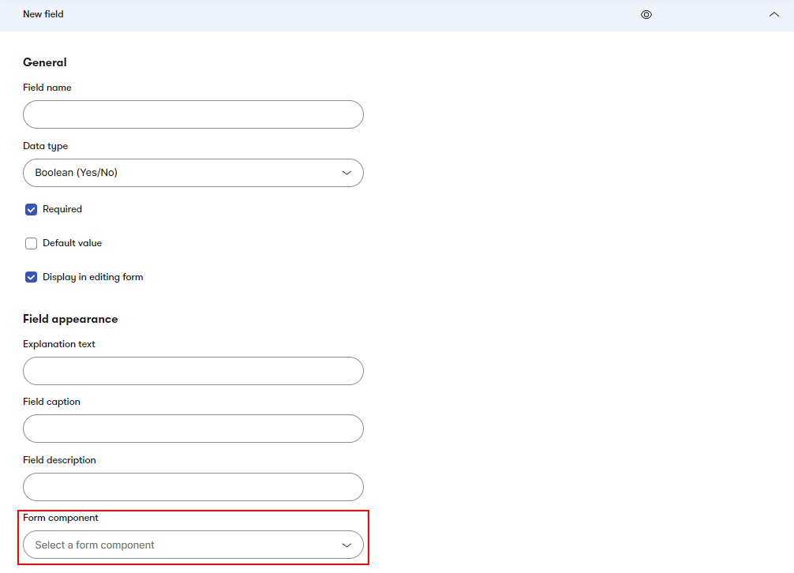
Task: Click into the Explanation text field
Action: [x=193, y=371]
